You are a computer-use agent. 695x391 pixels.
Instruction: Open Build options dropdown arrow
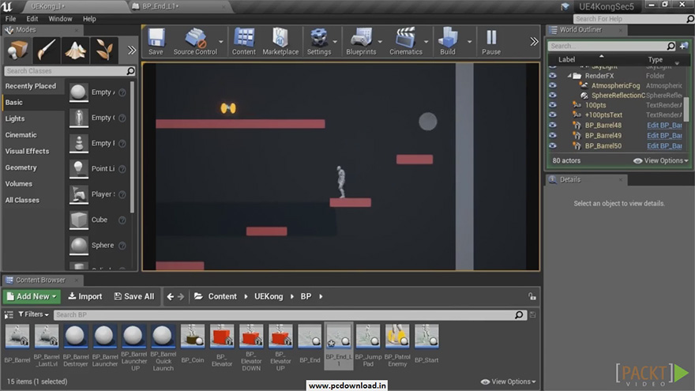pos(469,42)
